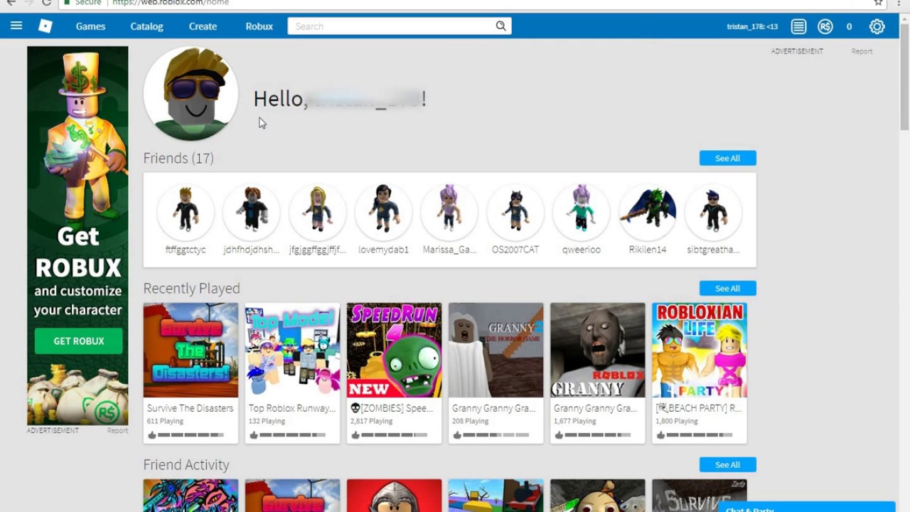Click the Friends (17) heading
This screenshot has width=910, height=512.
click(x=178, y=158)
